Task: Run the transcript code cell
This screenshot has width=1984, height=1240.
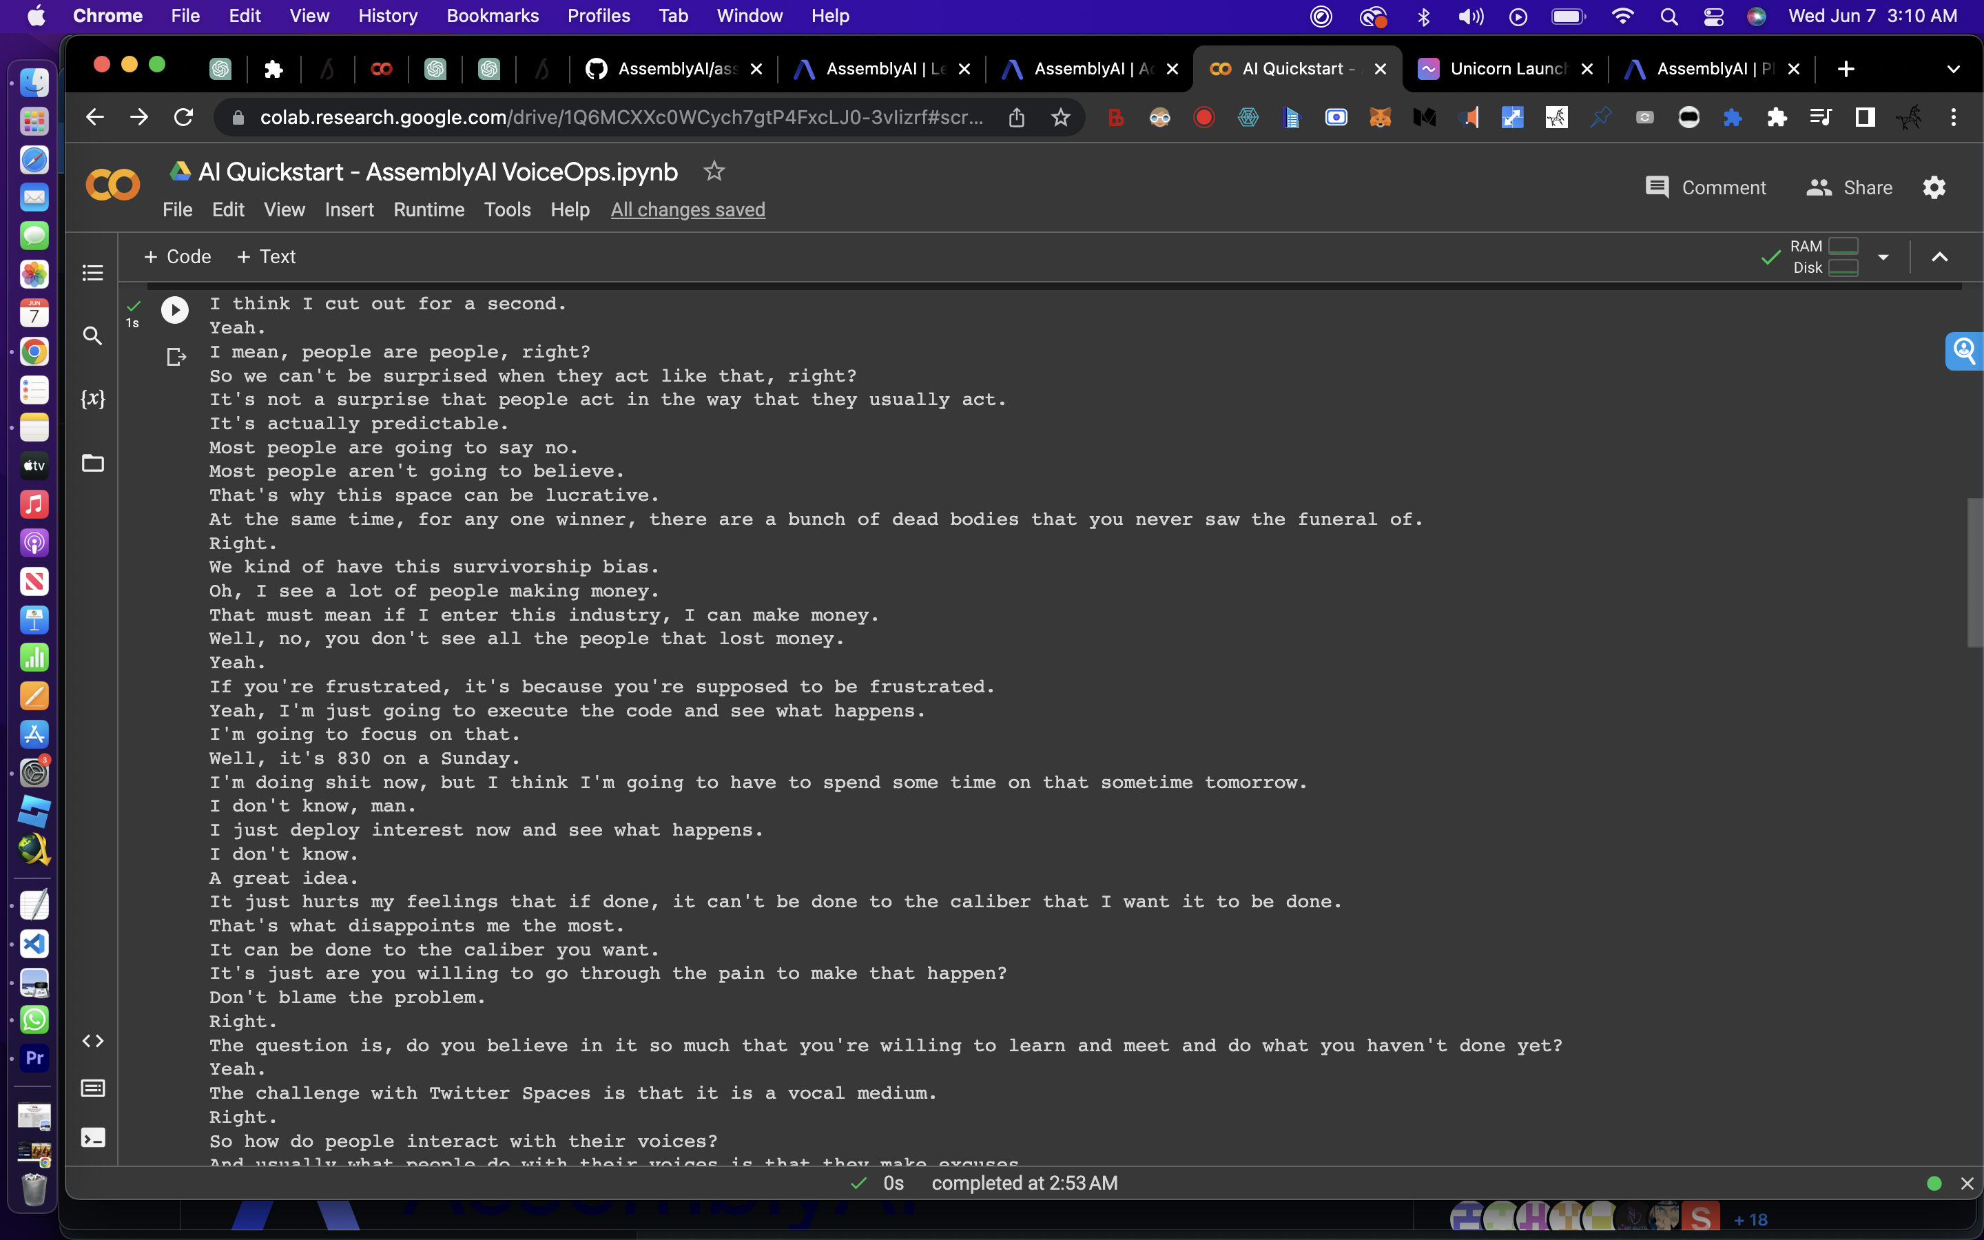Action: (x=174, y=309)
